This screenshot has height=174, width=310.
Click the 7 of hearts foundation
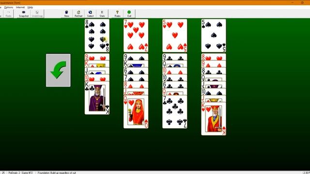pos(136,36)
